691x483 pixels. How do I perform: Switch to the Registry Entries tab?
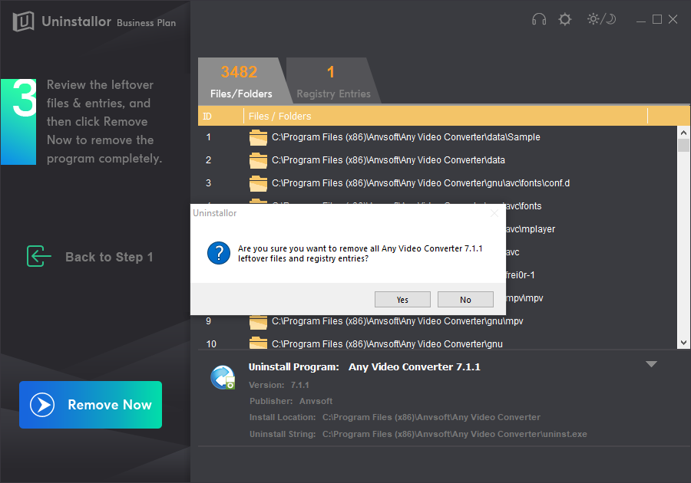(333, 81)
